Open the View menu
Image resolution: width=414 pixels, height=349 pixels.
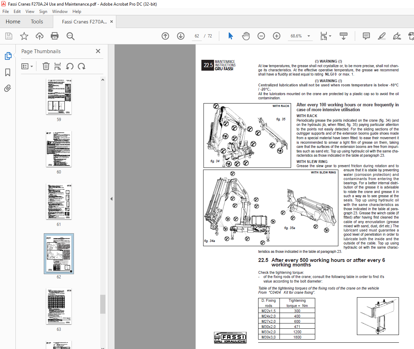30,12
